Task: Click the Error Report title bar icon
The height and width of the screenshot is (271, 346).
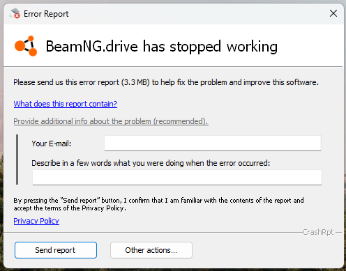Action: point(15,13)
